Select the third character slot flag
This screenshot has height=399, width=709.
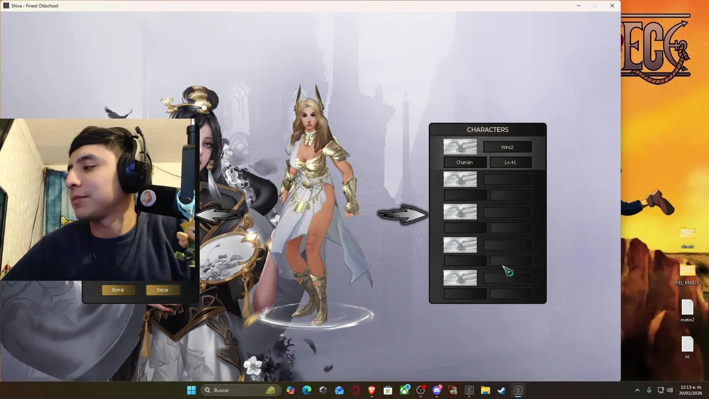tap(460, 212)
